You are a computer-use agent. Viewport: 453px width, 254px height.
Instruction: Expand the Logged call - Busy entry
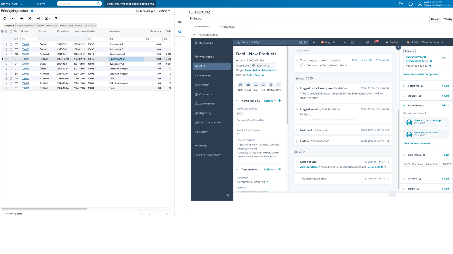pos(297,88)
